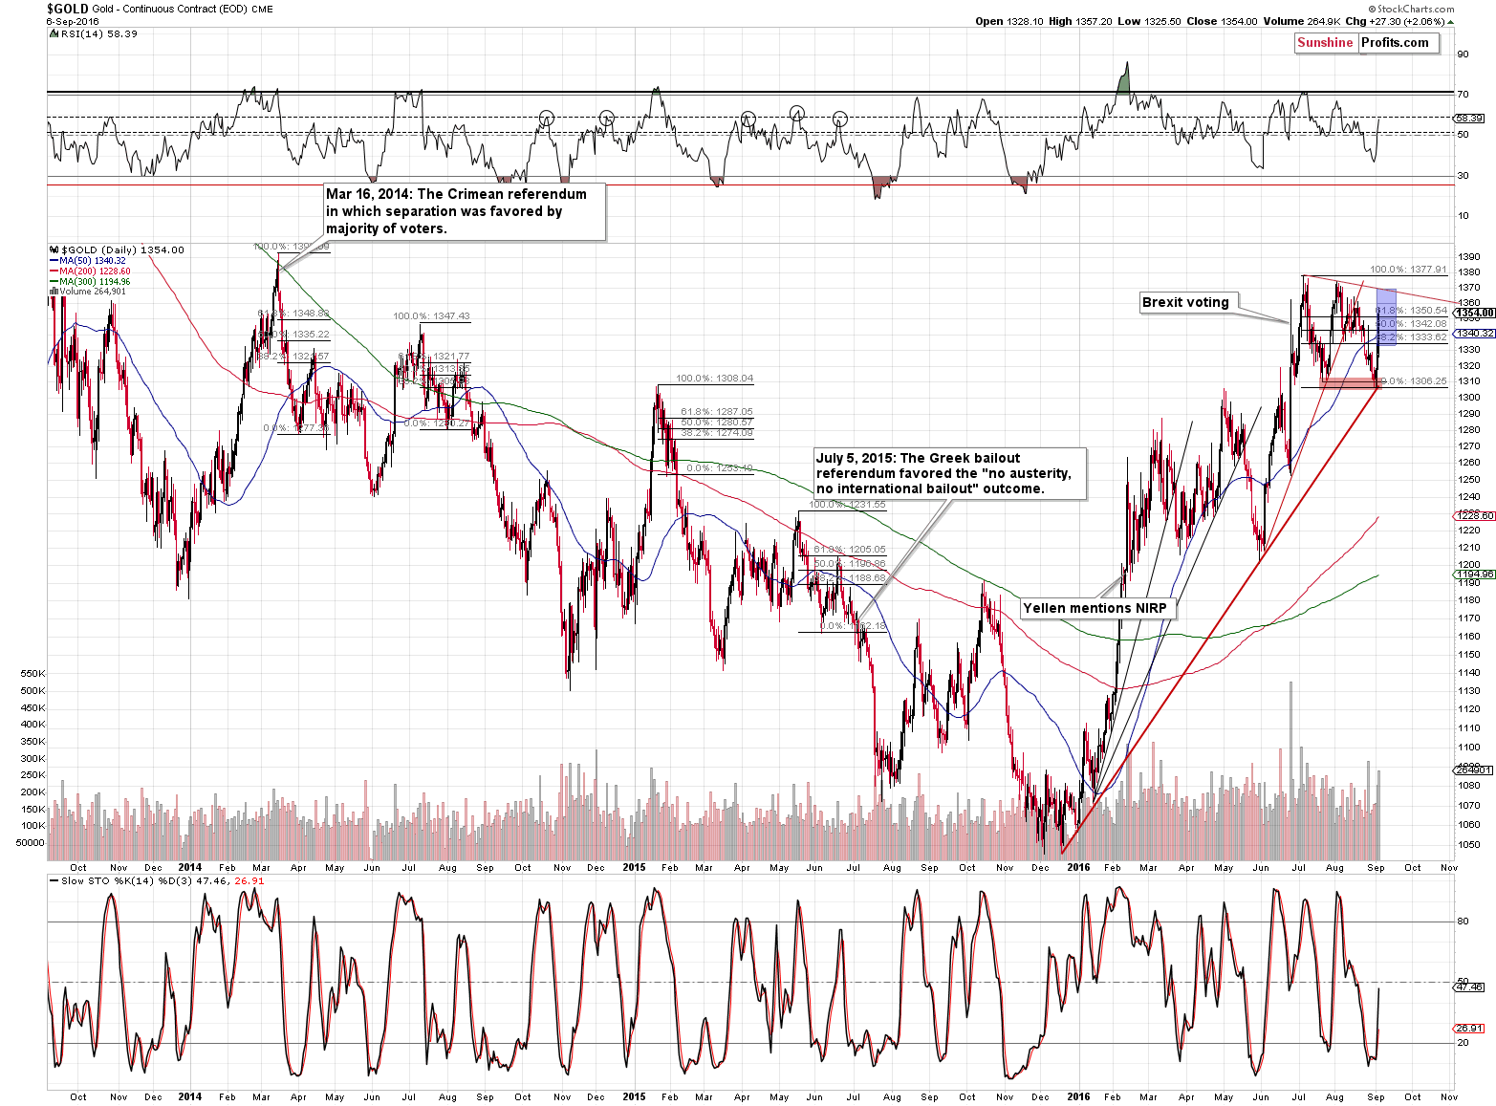This screenshot has height=1106, width=1496.
Task: Click the $GOLD ticker title
Action: tap(67, 8)
